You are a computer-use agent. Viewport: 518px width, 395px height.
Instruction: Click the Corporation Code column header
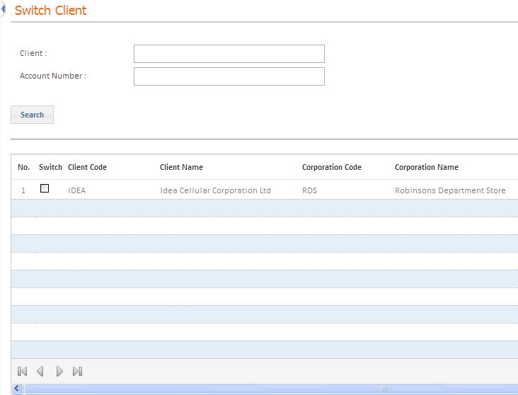point(331,167)
